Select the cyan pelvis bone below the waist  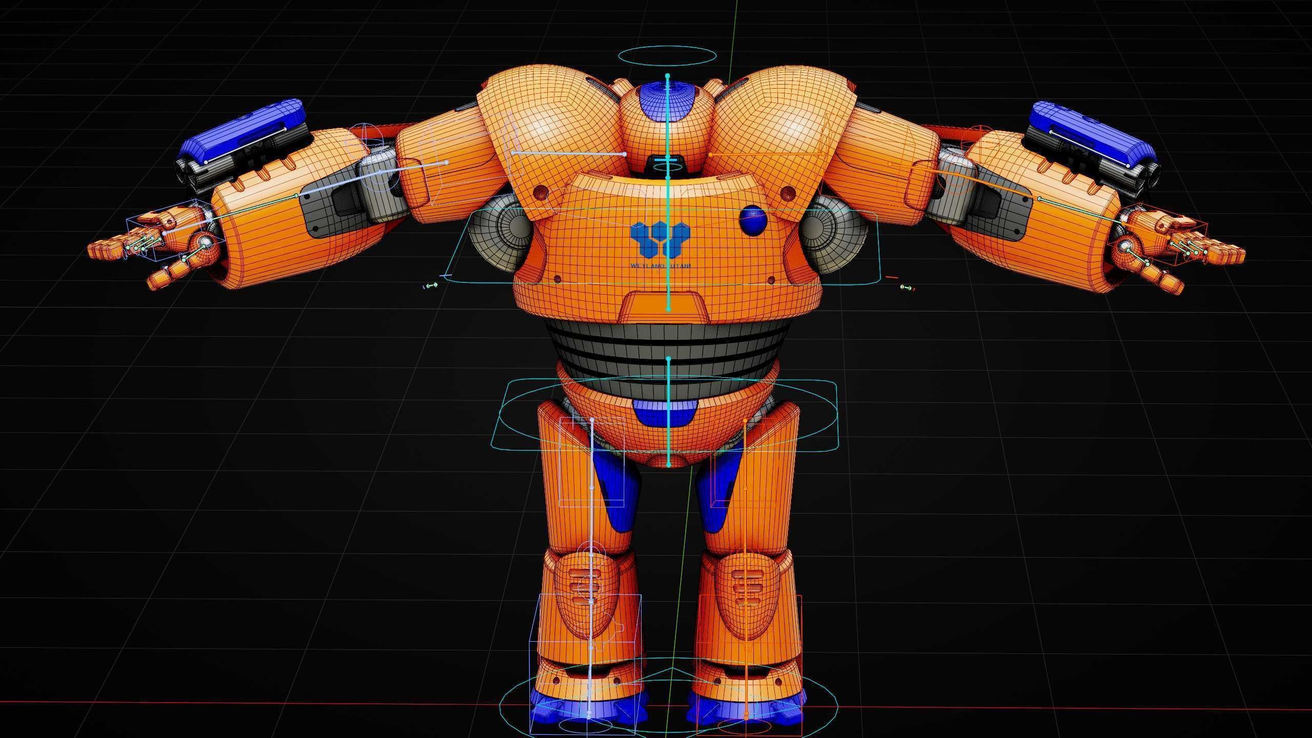click(x=668, y=412)
